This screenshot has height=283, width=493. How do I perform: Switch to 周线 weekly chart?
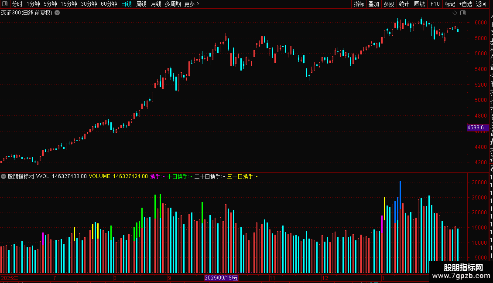[x=141, y=4]
